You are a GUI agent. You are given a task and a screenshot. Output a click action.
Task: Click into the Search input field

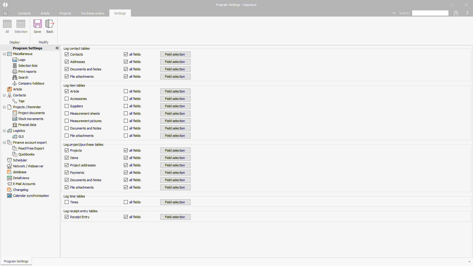click(x=430, y=13)
